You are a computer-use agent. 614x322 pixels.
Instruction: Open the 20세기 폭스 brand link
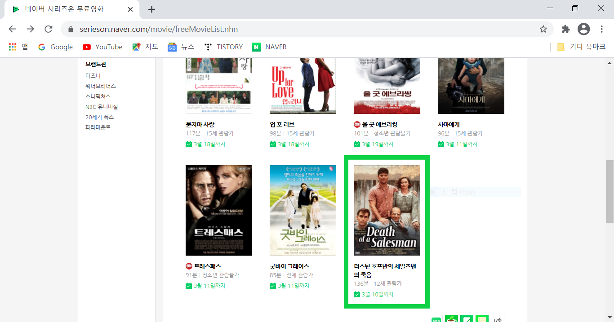click(x=100, y=117)
